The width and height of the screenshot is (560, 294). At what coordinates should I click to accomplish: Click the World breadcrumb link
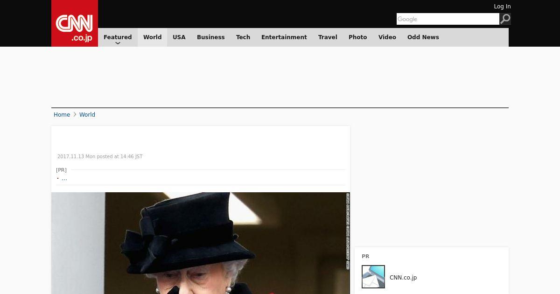point(87,115)
